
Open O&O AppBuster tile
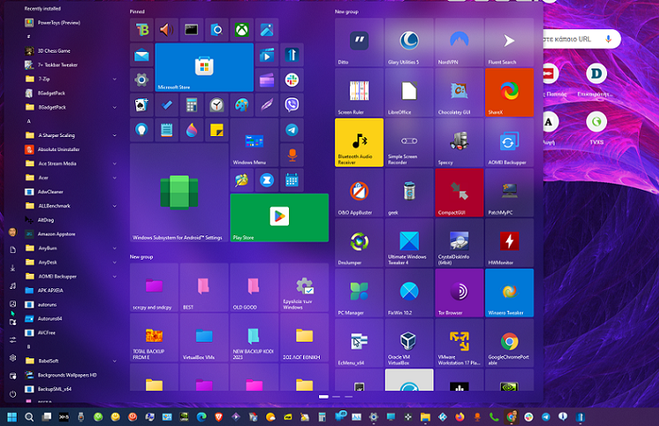[x=359, y=193]
